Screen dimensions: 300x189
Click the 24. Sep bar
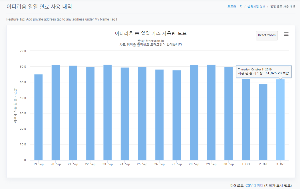[125, 114]
